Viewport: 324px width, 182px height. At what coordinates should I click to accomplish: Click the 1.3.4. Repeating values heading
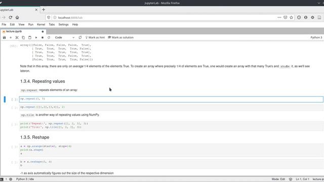coord(43,81)
